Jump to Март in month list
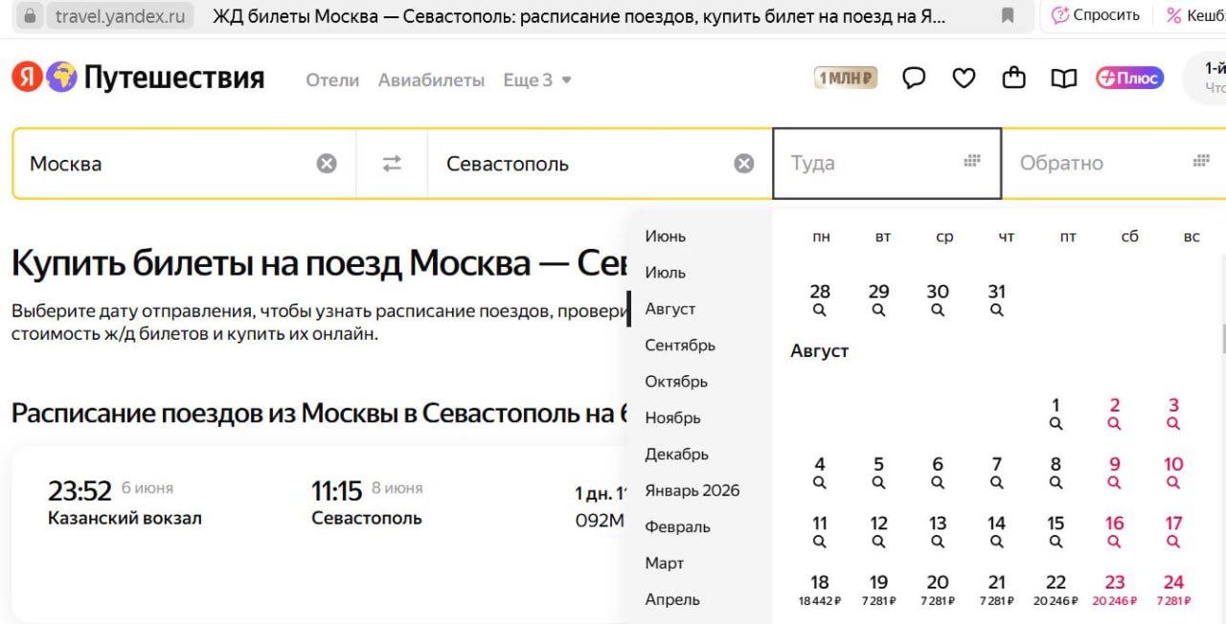The width and height of the screenshot is (1226, 624). (x=664, y=564)
